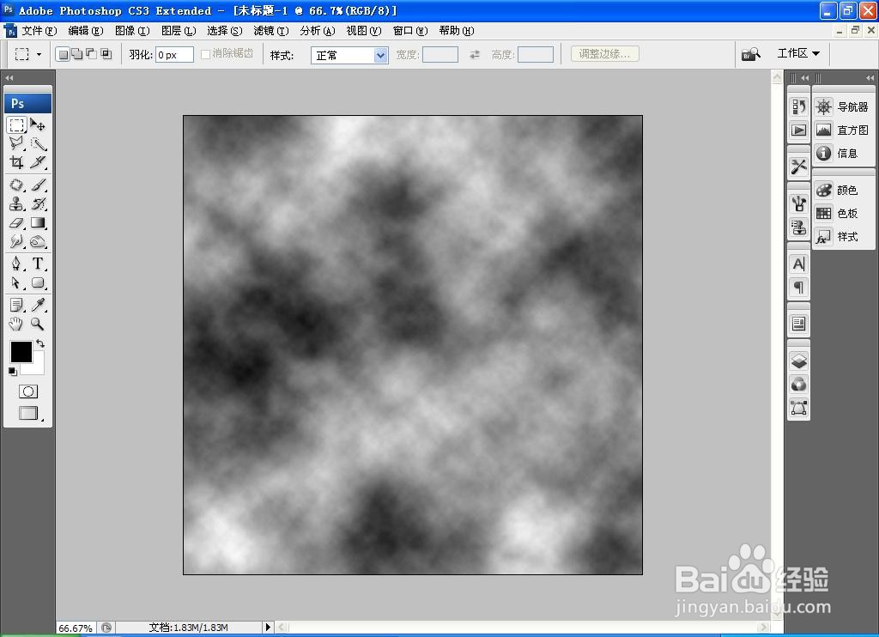Screen dimensions: 879x637
Task: Select the Eraser tool
Action: pyautogui.click(x=17, y=223)
